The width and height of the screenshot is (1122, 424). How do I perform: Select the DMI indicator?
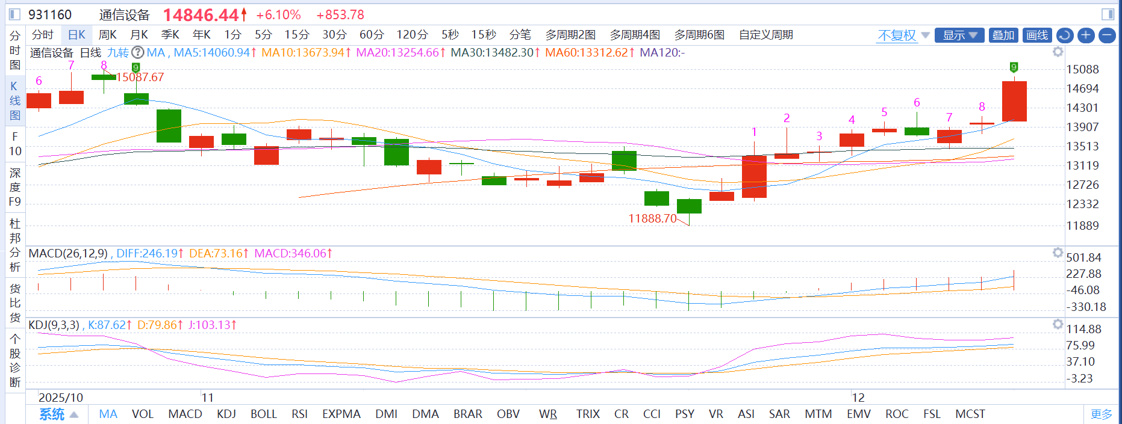point(386,414)
